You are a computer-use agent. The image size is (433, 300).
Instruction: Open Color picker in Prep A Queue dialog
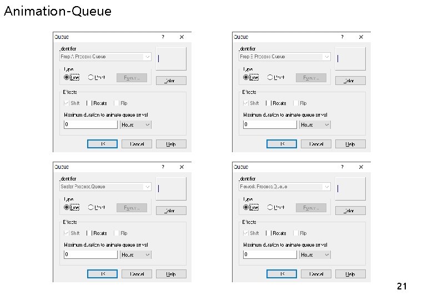(171, 81)
